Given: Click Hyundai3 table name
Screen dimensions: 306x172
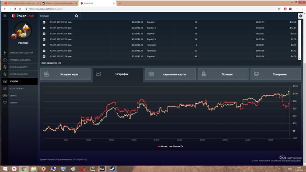Looking at the screenshot, I should [151, 51].
